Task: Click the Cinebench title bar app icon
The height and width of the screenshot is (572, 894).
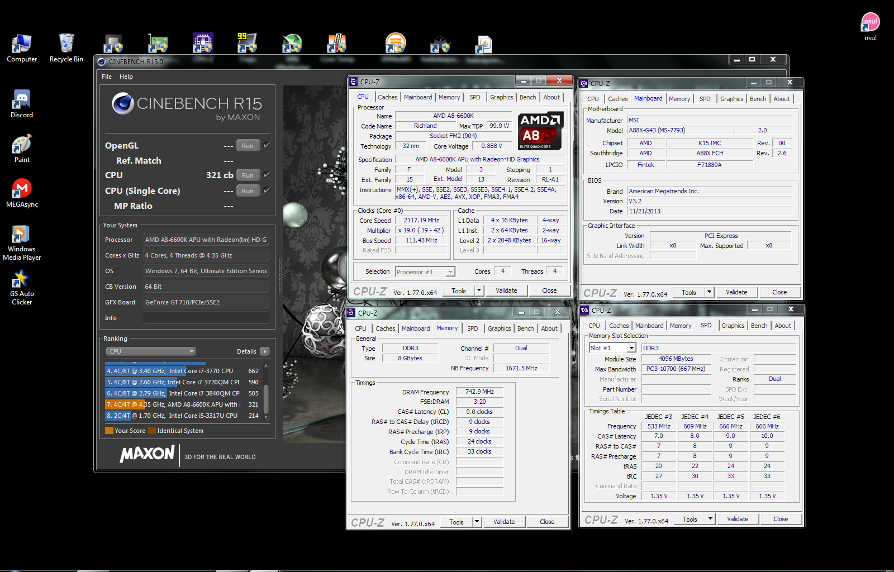Action: coord(102,62)
